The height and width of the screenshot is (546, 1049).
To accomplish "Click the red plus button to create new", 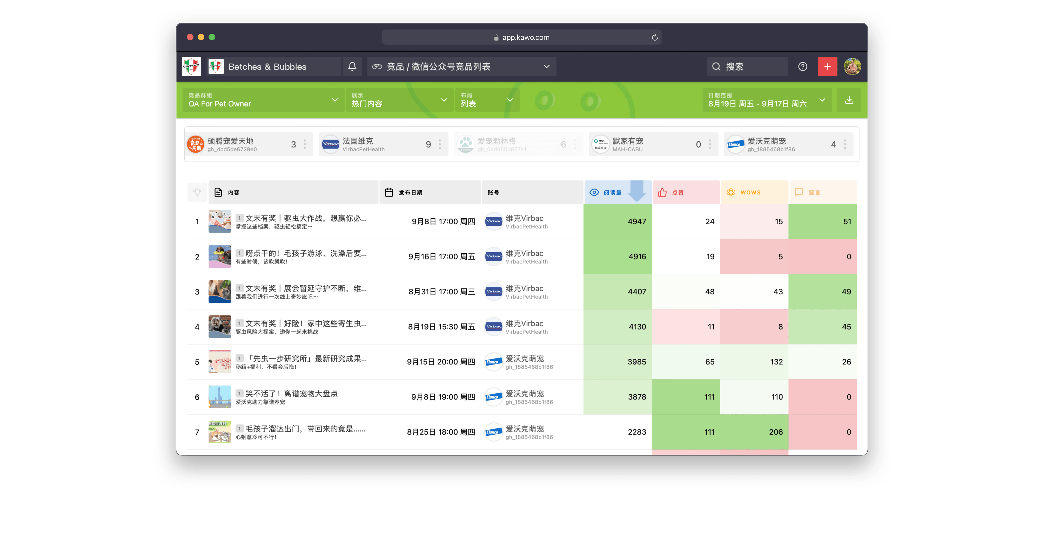I will [x=827, y=66].
